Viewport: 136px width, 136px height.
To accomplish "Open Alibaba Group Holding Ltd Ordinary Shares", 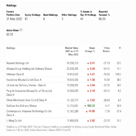I will click(29, 69).
